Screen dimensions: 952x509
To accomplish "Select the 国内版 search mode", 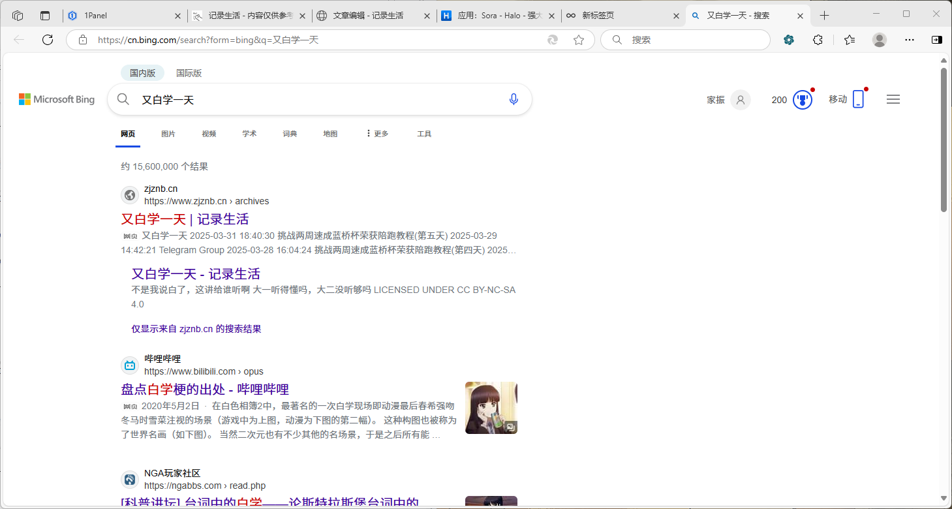I will tap(142, 73).
